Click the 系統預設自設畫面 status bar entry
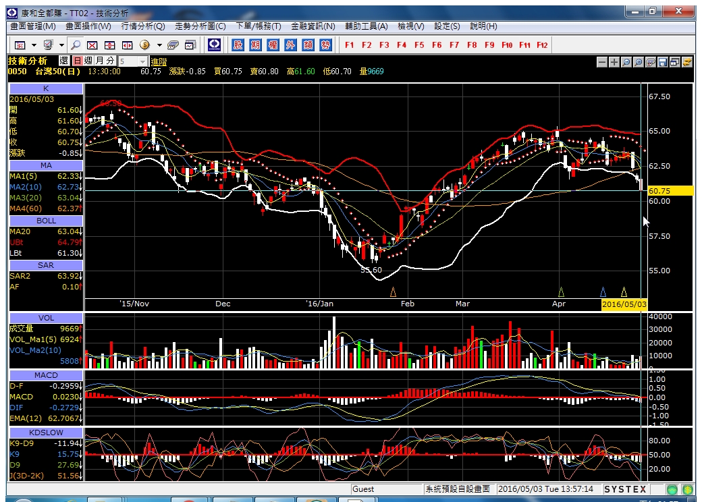The image size is (702, 502). 458,489
